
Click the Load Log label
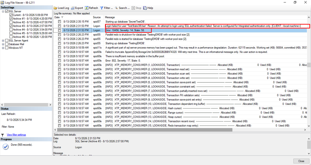(x=63, y=8)
